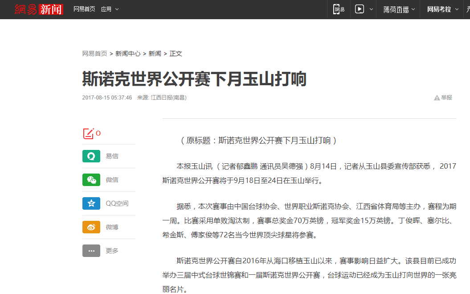Select the paragraph starting 本报玉山讯
The height and width of the screenshot is (294, 470).
tap(309, 173)
